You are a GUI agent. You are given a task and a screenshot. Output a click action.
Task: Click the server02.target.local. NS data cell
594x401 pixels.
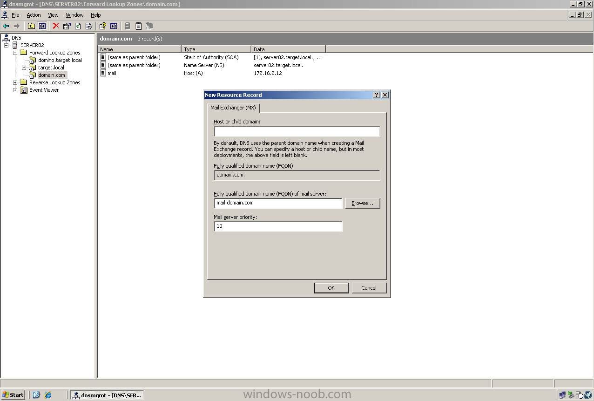(x=278, y=65)
